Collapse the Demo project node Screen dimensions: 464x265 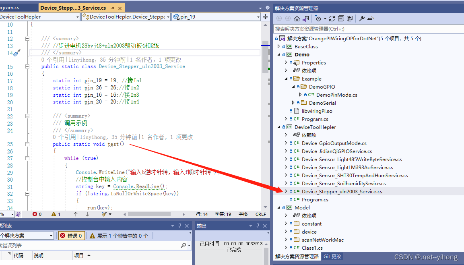[x=278, y=54]
